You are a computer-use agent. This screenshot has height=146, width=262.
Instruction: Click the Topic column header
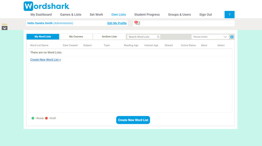pyautogui.click(x=107, y=45)
